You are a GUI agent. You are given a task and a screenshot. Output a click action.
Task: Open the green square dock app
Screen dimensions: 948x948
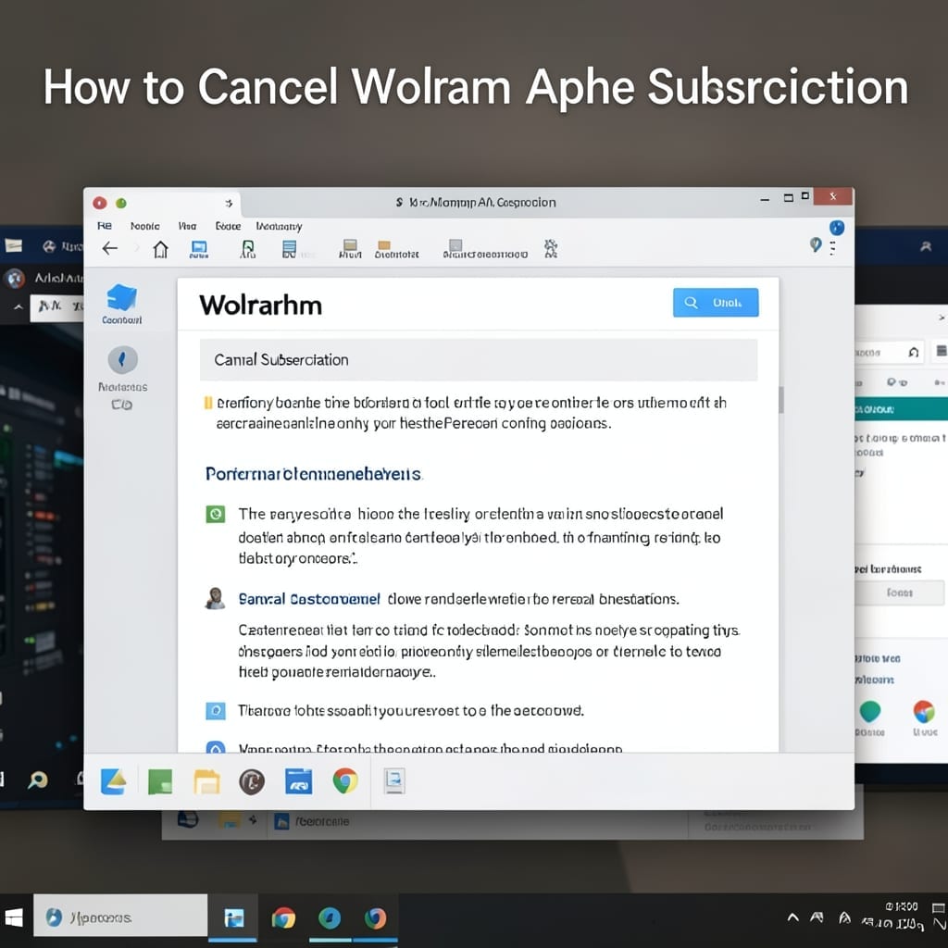click(160, 781)
